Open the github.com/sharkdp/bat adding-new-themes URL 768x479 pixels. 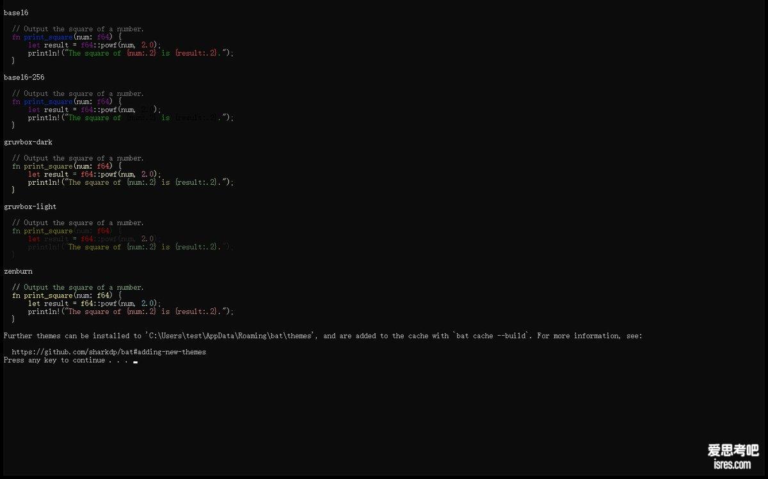109,352
